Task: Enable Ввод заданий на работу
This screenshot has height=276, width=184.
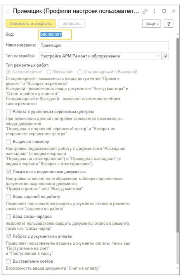Action: (8, 196)
